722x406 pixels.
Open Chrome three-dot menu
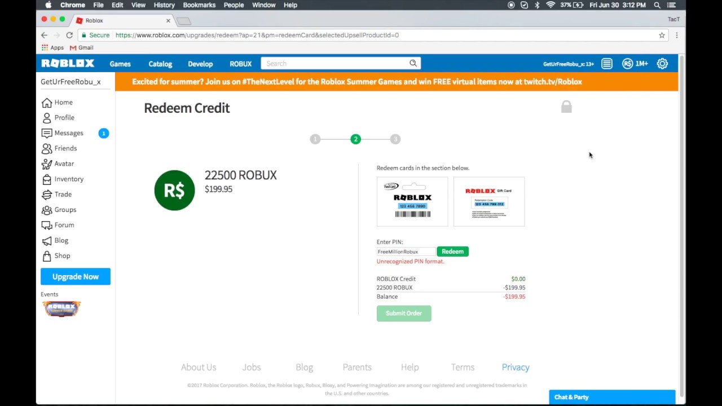pos(676,35)
